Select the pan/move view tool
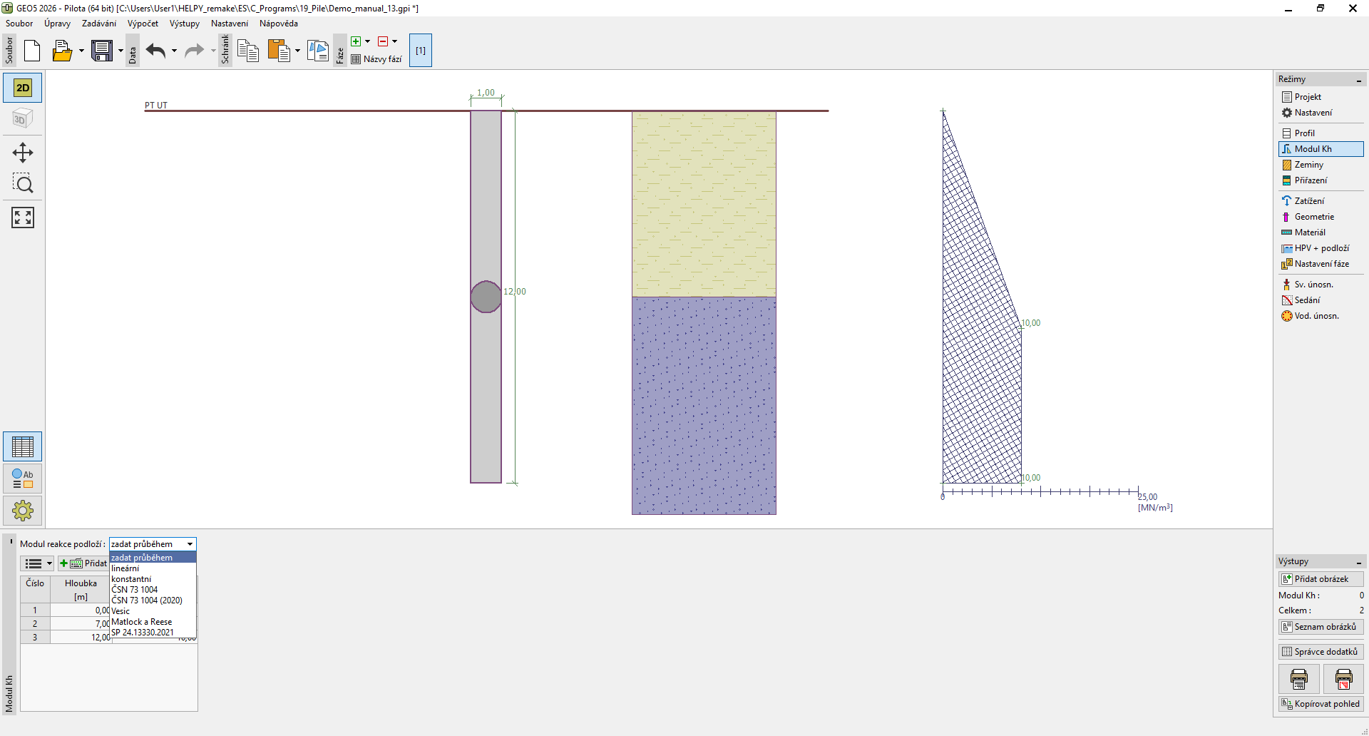1369x736 pixels. click(23, 153)
